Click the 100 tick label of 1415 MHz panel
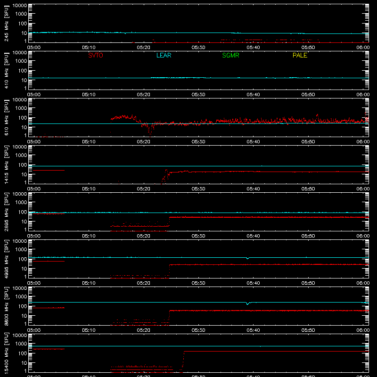The width and height of the screenshot is (377, 377). [22, 165]
